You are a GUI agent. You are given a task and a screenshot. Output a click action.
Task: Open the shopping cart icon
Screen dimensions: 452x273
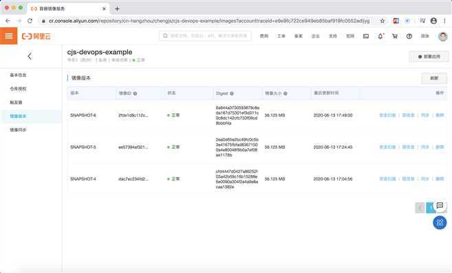(395, 36)
